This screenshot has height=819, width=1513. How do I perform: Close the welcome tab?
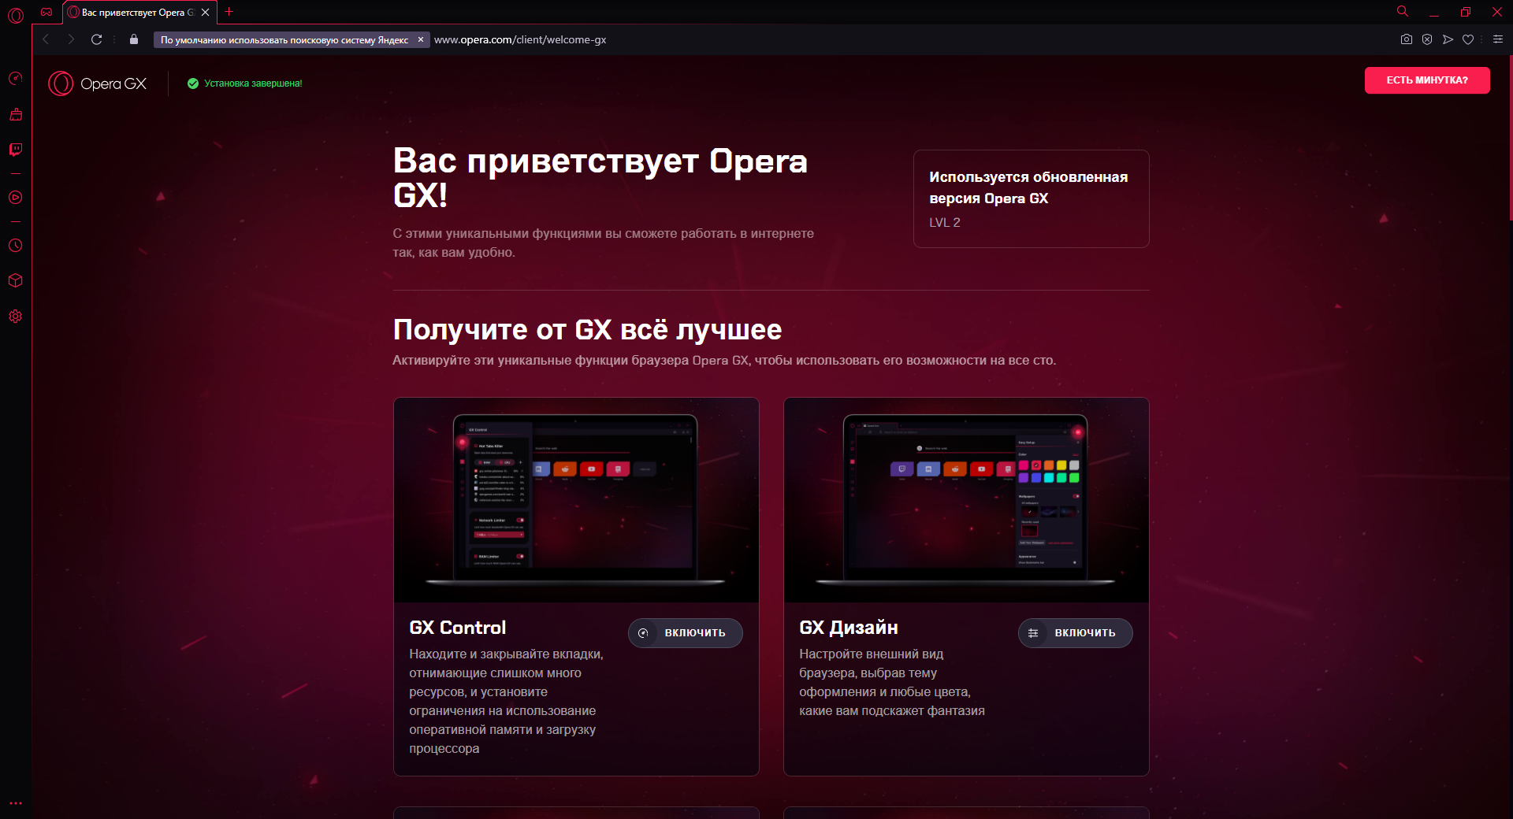click(206, 13)
